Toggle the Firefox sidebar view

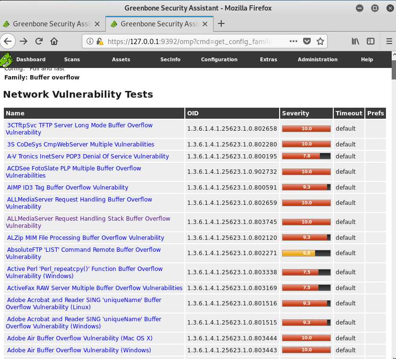(x=371, y=41)
